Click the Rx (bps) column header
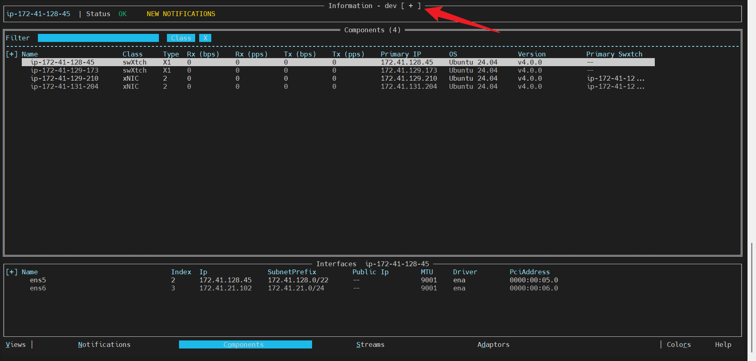This screenshot has height=361, width=756. (203, 54)
